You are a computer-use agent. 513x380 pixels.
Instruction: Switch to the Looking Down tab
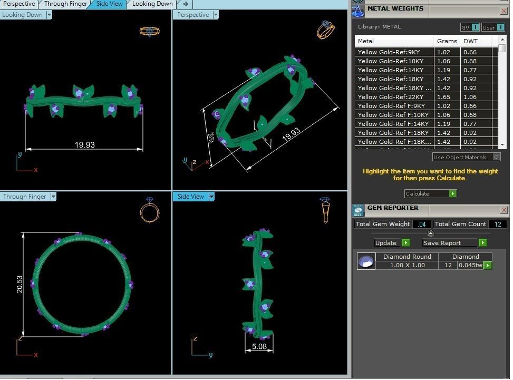pos(152,4)
